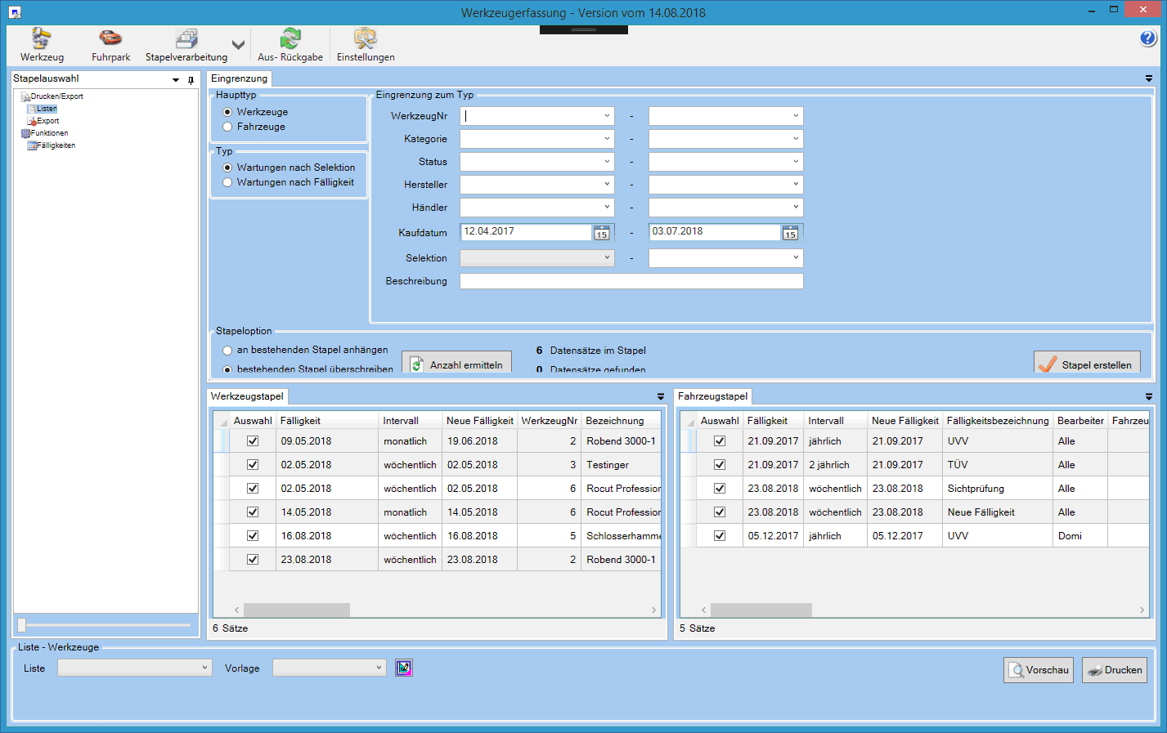The height and width of the screenshot is (733, 1167).
Task: Select Listen tree item
Action: pos(43,109)
